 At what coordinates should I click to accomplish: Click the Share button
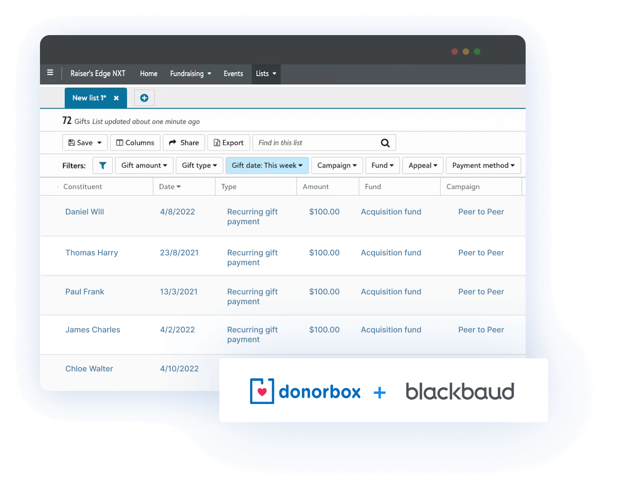click(x=184, y=143)
